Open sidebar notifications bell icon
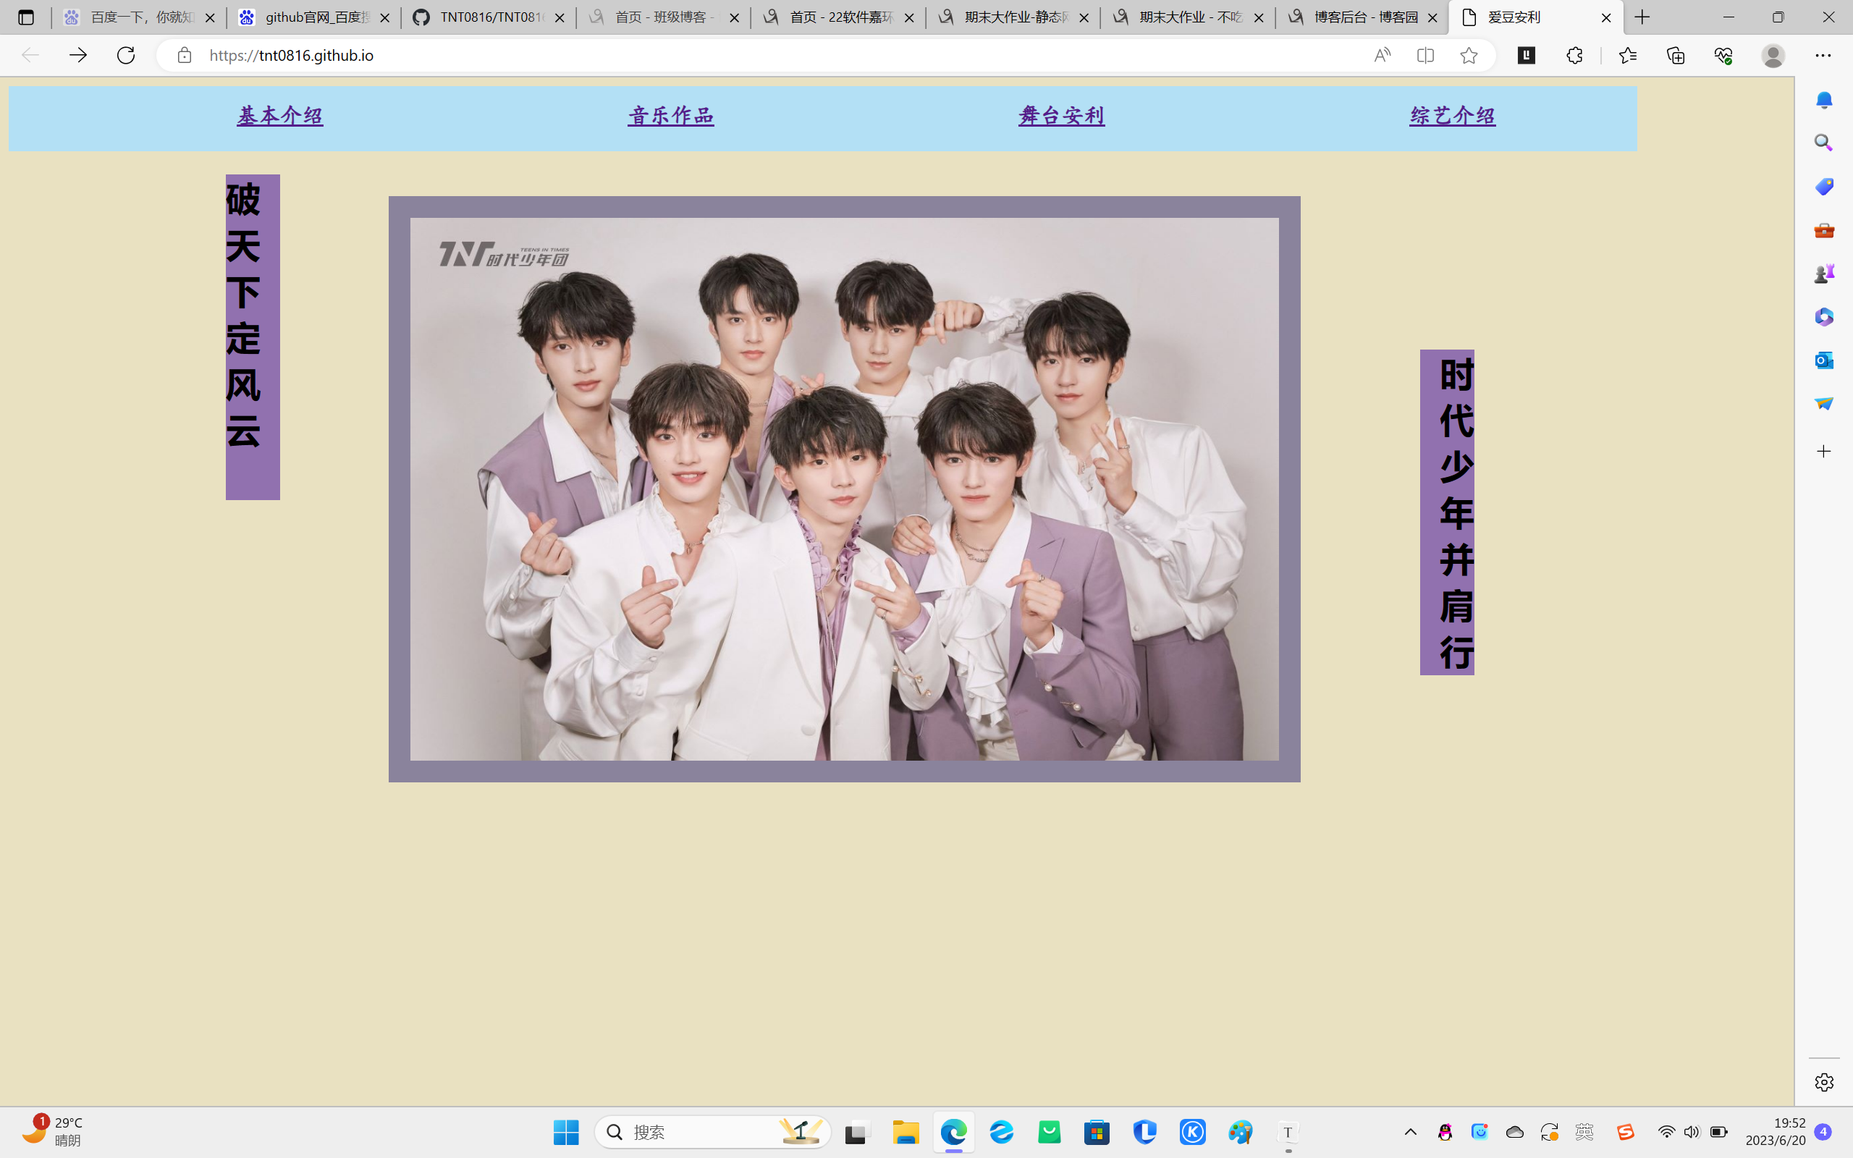The width and height of the screenshot is (1853, 1158). point(1824,101)
